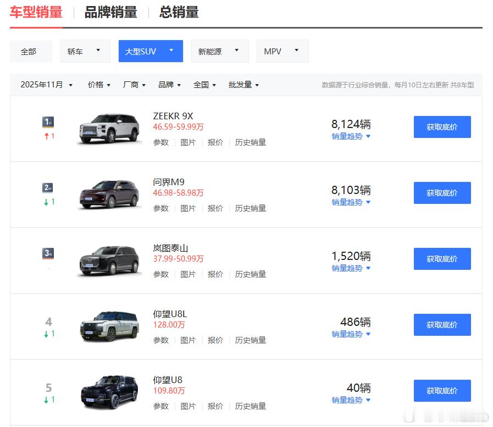
Task: Expand 销量趋势 for 问界M9
Action: point(351,202)
